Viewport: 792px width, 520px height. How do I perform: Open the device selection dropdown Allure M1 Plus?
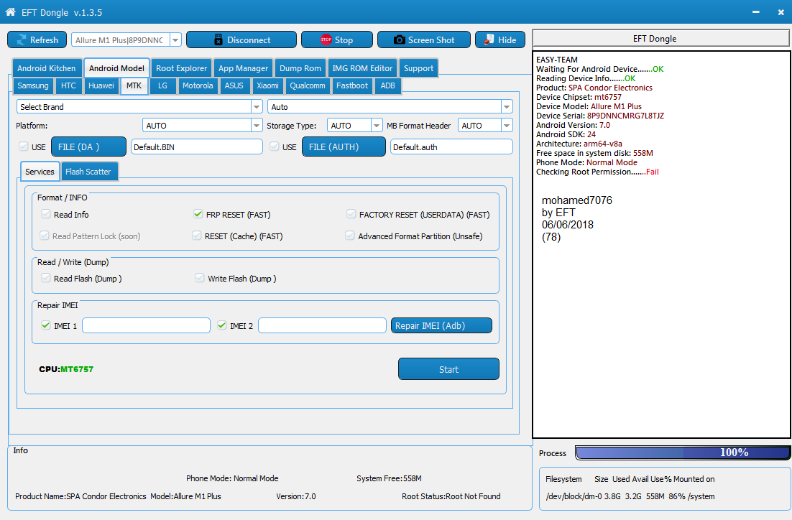pyautogui.click(x=176, y=40)
